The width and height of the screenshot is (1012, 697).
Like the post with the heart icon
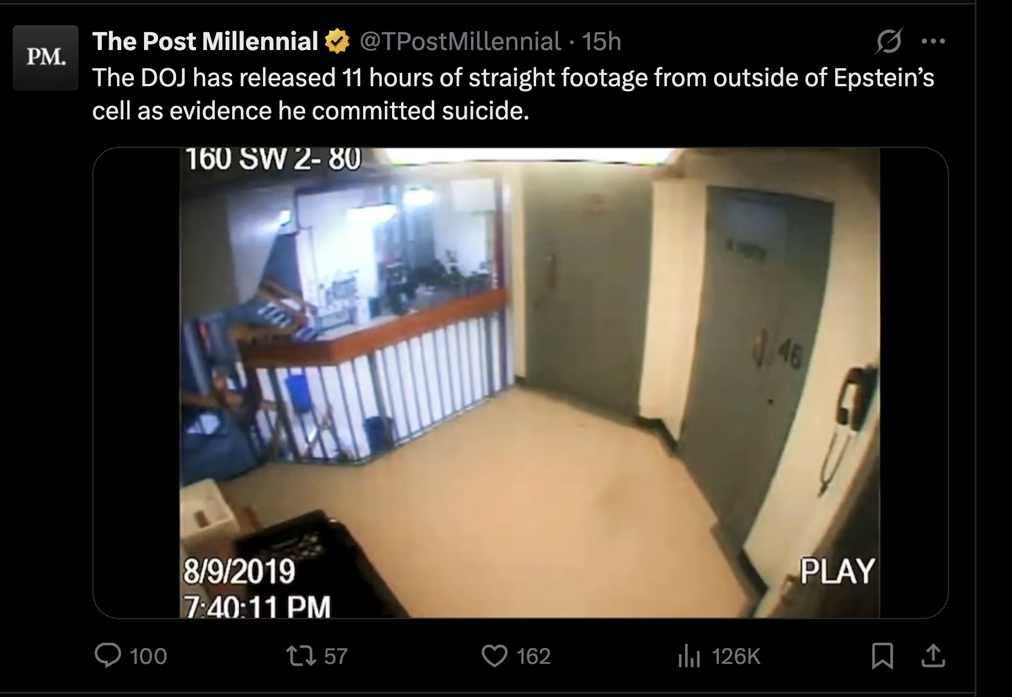(495, 655)
